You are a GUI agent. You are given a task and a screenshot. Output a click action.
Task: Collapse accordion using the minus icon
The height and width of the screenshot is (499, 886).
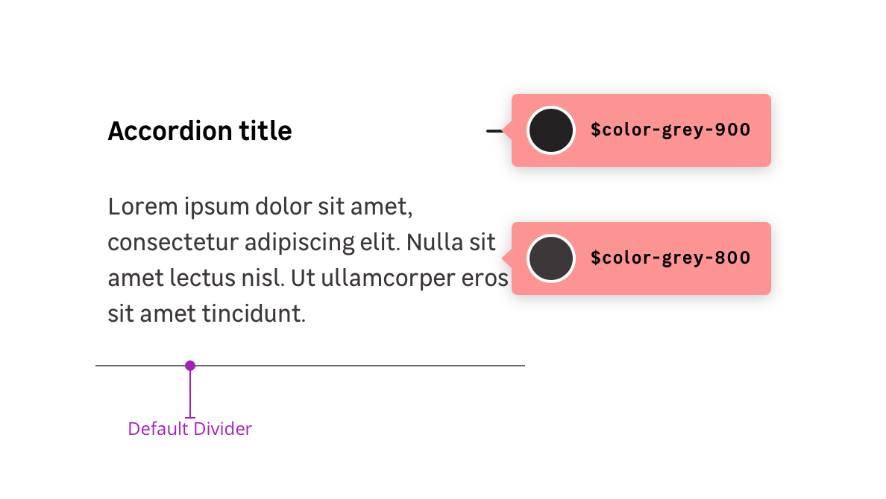click(493, 131)
